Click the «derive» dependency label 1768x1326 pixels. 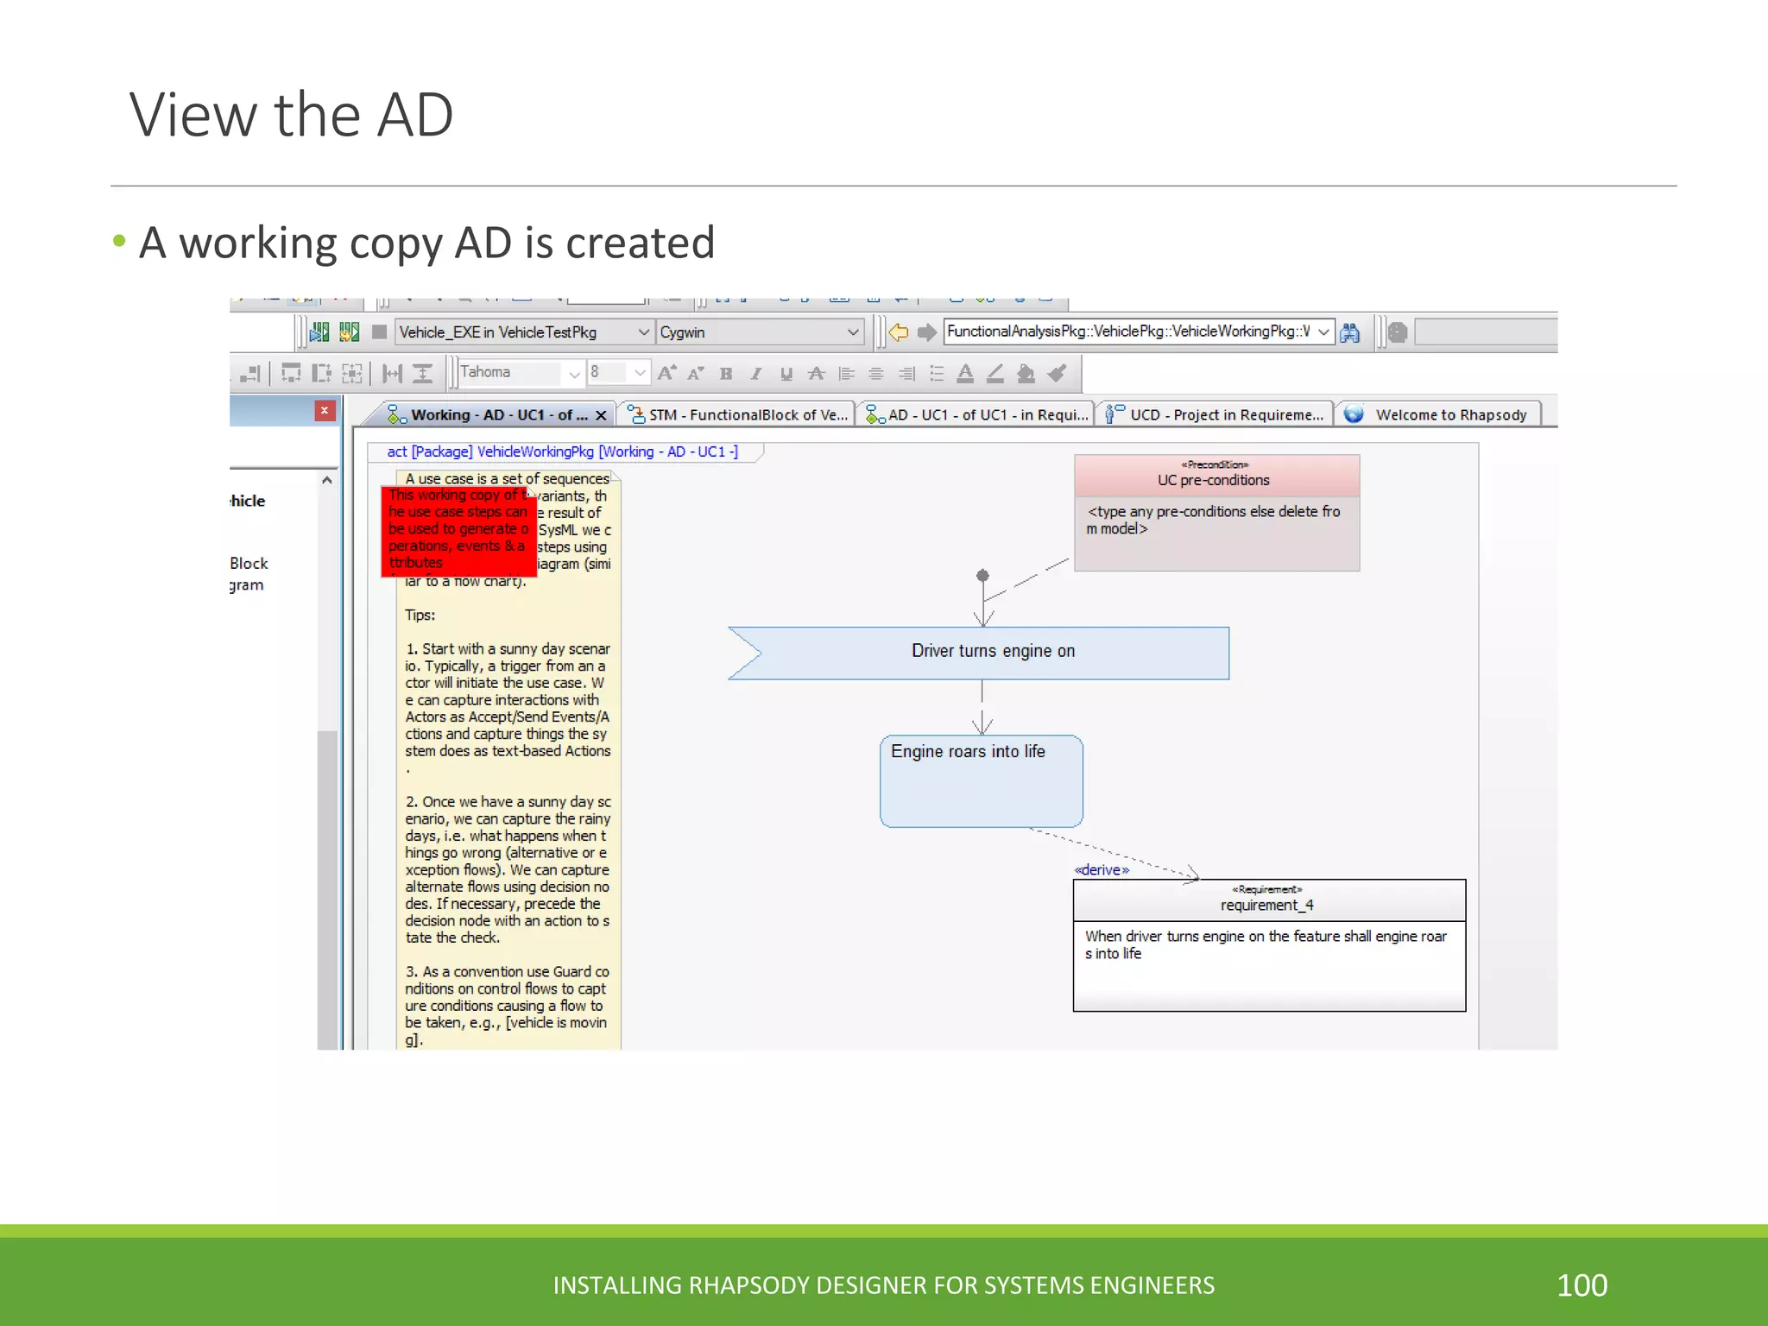[1102, 870]
